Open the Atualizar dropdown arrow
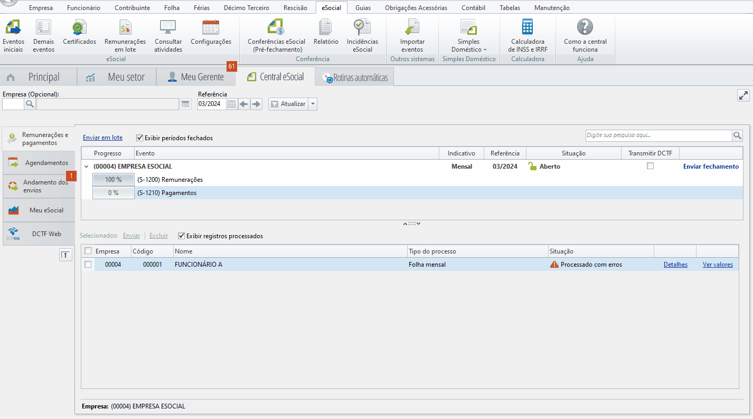This screenshot has width=753, height=419. [x=313, y=104]
